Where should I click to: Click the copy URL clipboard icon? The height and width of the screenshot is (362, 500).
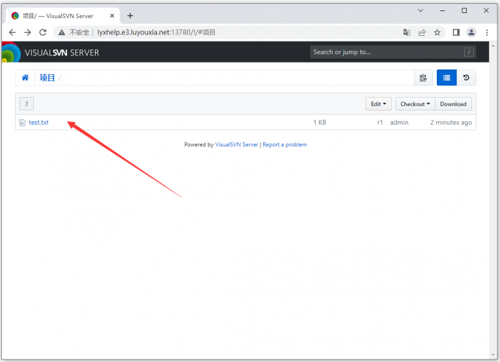[x=423, y=78]
